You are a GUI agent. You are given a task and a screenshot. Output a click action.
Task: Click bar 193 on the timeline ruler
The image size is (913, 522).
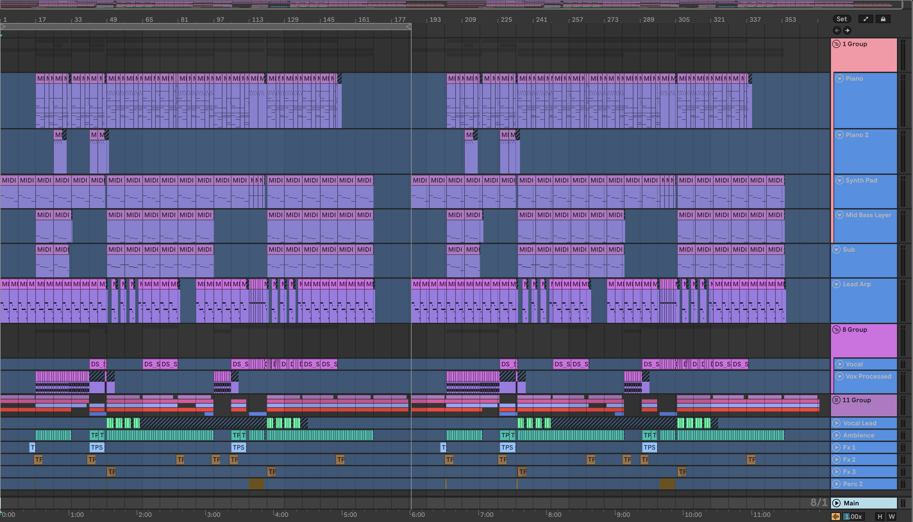(435, 19)
